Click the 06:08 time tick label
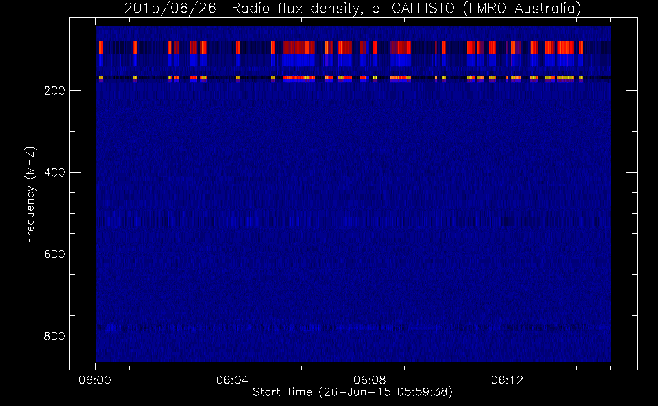 click(x=370, y=380)
